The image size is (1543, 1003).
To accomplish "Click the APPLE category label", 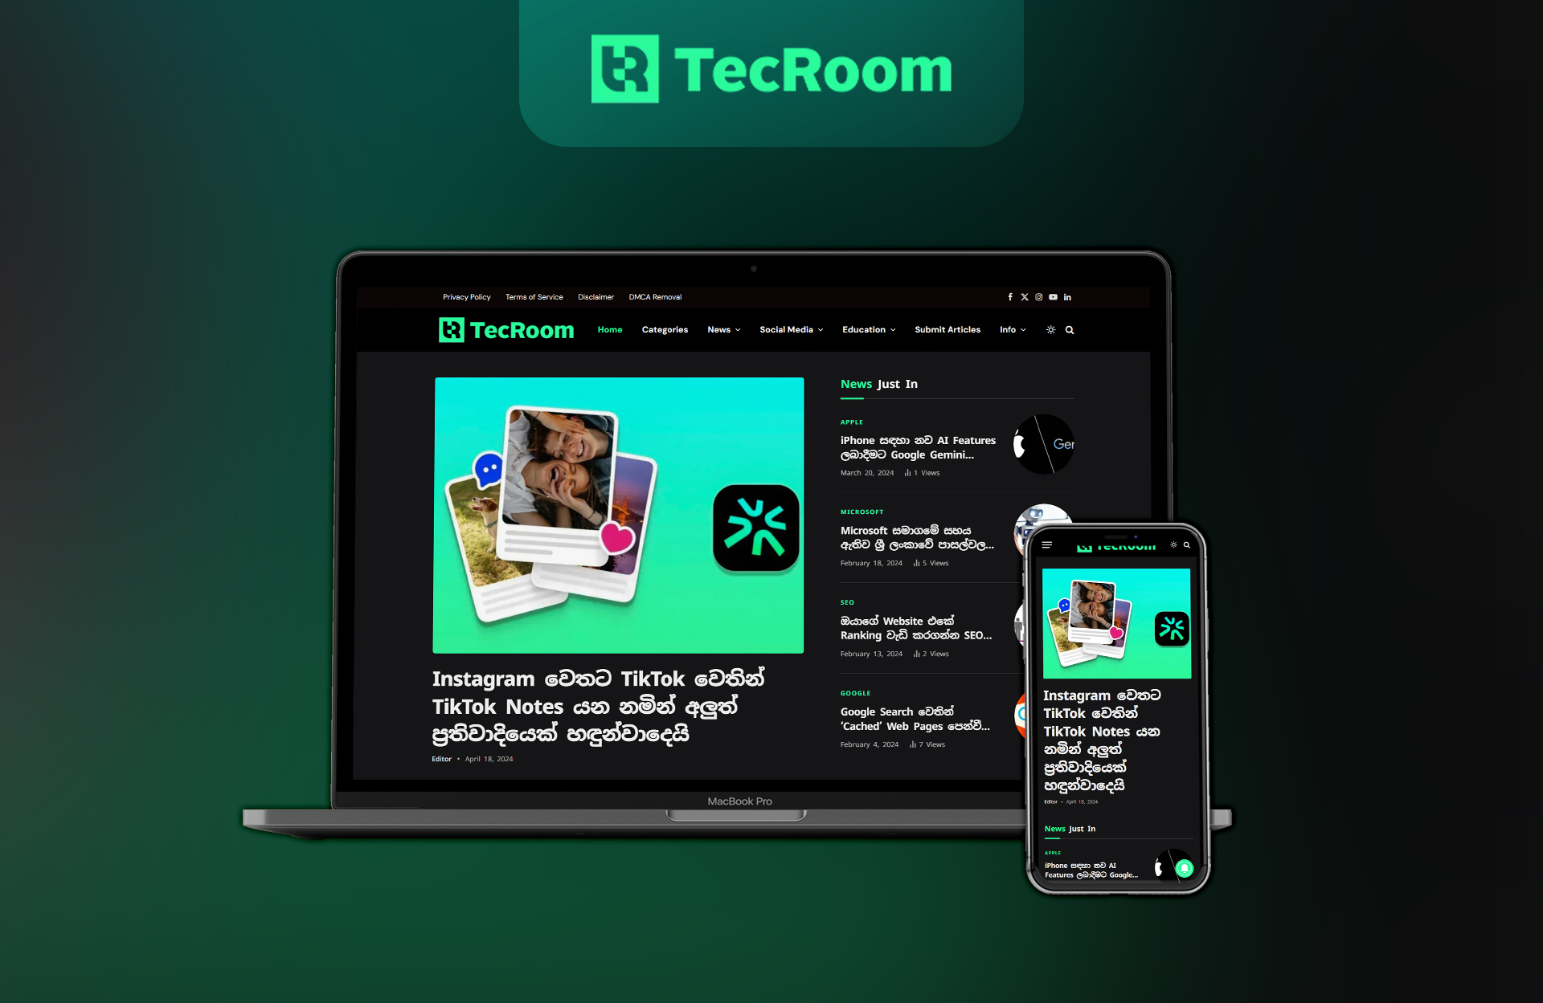I will tap(850, 422).
